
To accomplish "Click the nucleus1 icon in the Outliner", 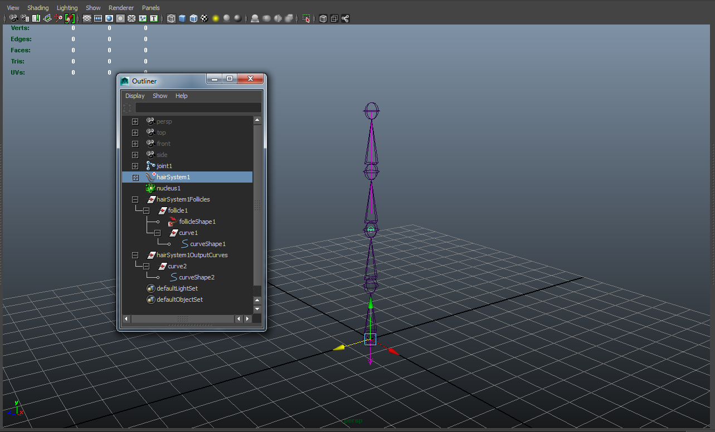I will coord(150,188).
